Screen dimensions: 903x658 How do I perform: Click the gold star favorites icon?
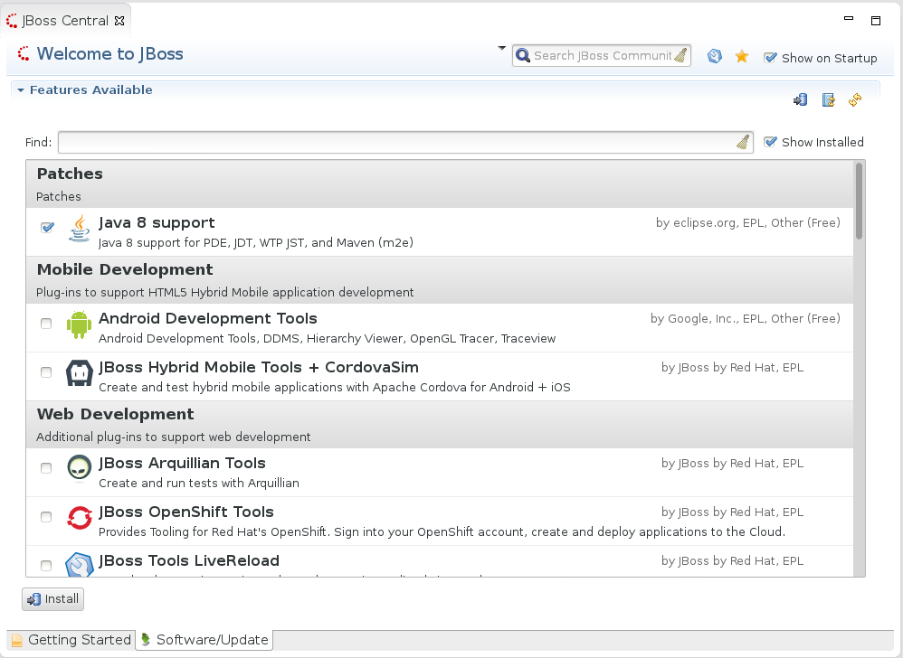[742, 56]
